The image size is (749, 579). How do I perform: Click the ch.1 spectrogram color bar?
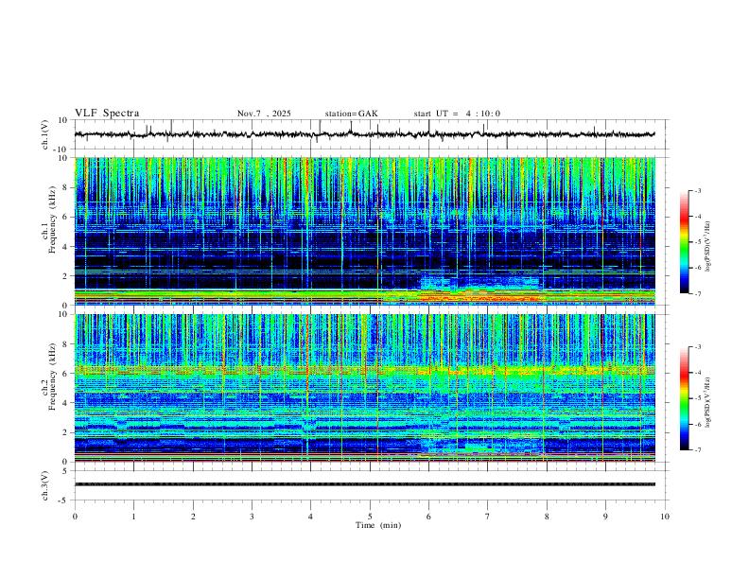pyautogui.click(x=684, y=242)
